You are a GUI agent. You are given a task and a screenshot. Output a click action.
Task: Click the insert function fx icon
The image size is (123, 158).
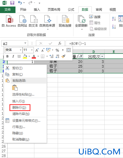tap(60, 43)
